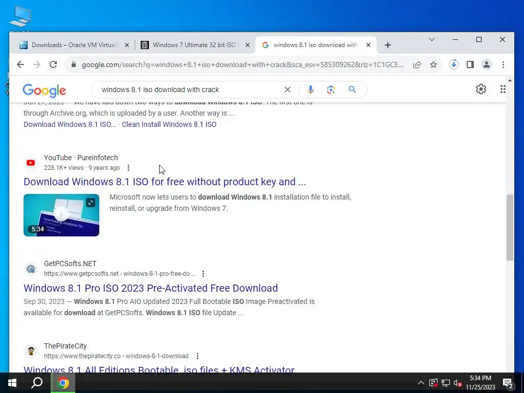The image size is (524, 393).
Task: Open Download Windows 8.1 ISO for free link
Action: click(x=165, y=182)
